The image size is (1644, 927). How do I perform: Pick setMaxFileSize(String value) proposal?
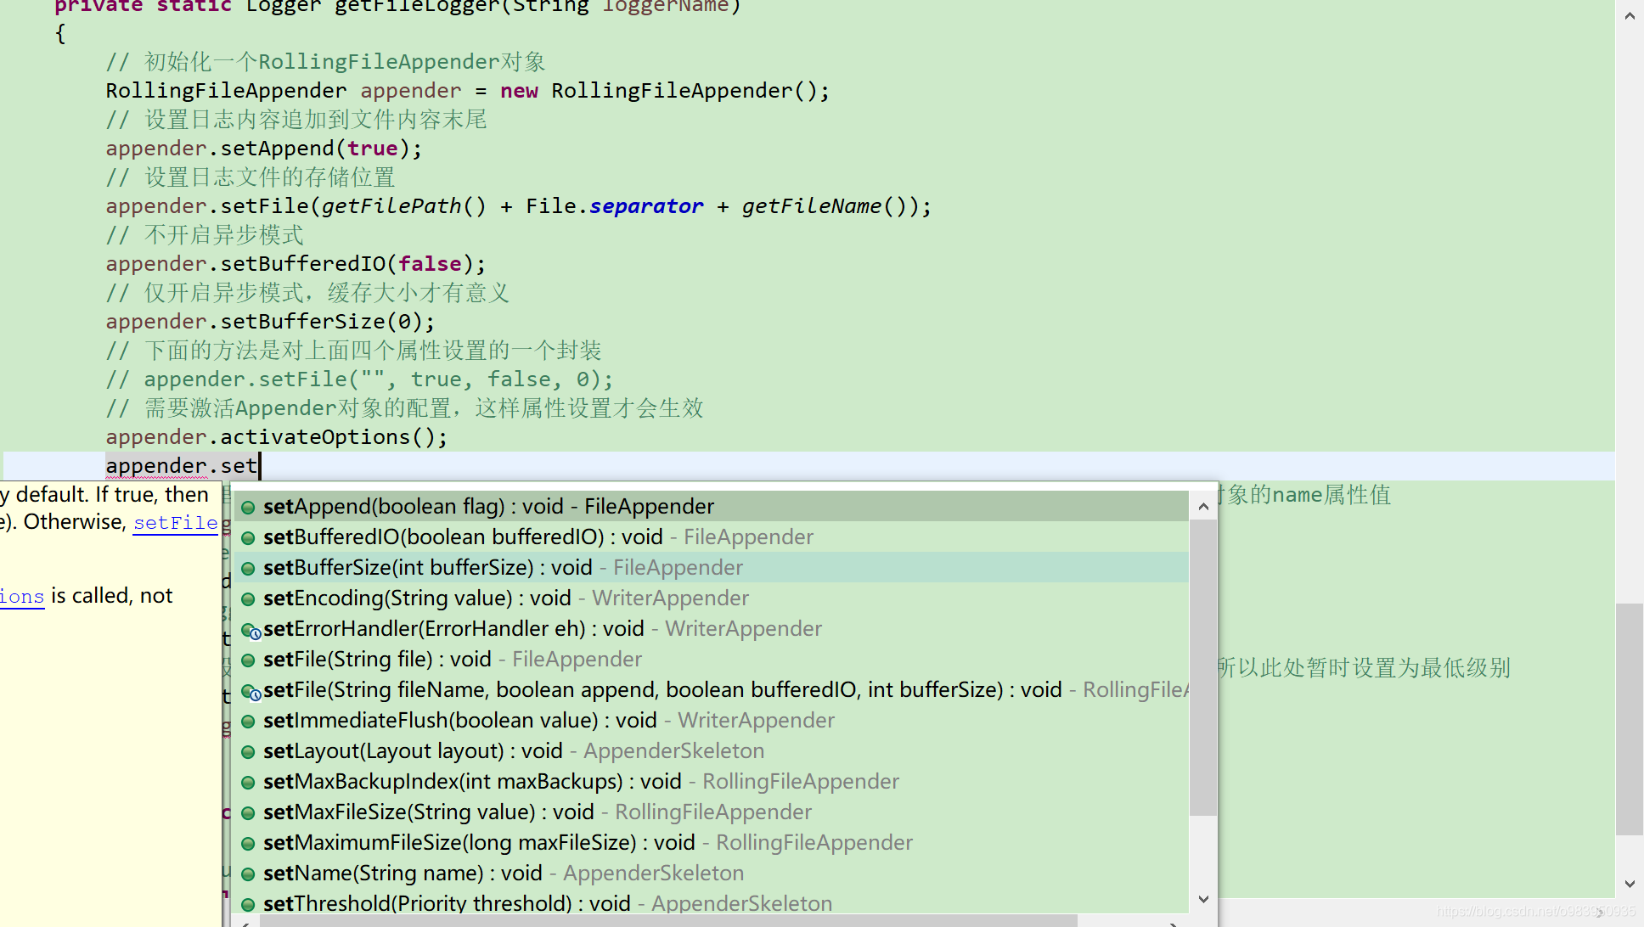712,812
